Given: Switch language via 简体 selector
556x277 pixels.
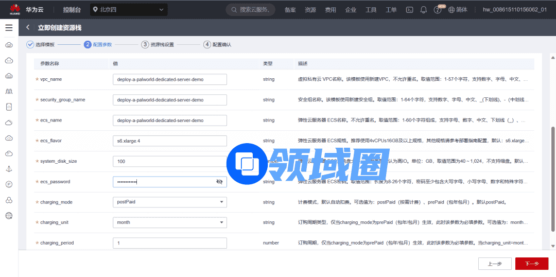Looking at the screenshot, I should pyautogui.click(x=458, y=10).
